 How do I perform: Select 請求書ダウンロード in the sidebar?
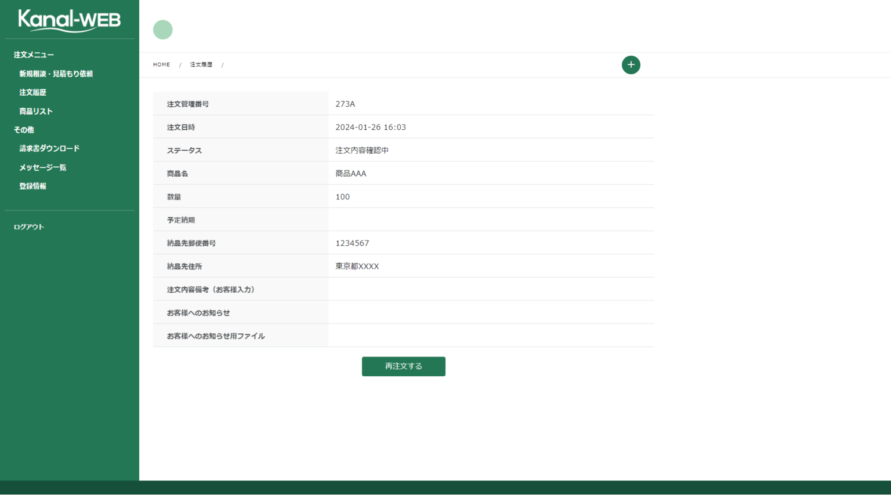point(48,148)
